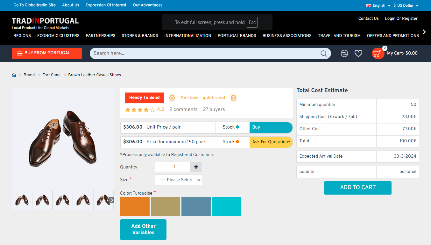Expand the English language dropdown
The height and width of the screenshot is (245, 431).
(378, 5)
